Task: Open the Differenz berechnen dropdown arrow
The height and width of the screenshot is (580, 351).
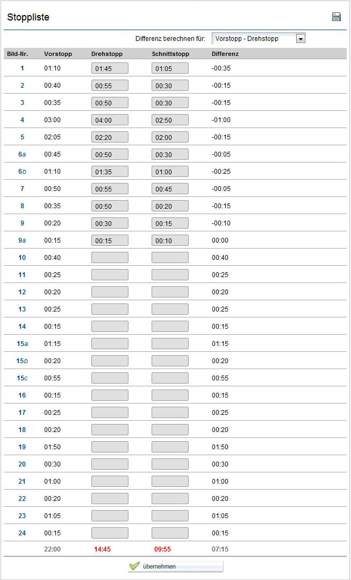Action: 300,39
